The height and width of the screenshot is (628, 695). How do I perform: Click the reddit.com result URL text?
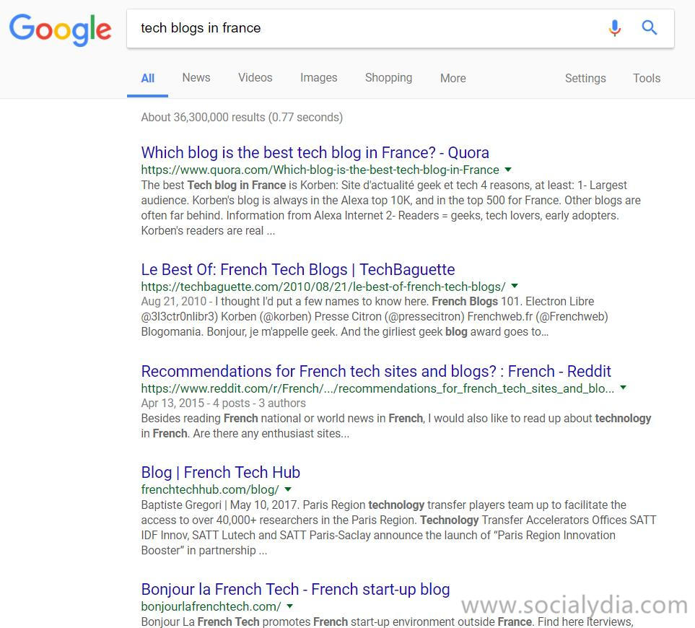pos(377,388)
